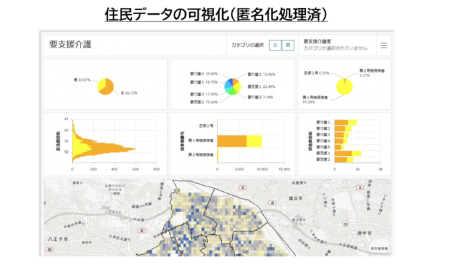
Task: Click the 要支援1 22.49% pie label
Action: pos(261,87)
